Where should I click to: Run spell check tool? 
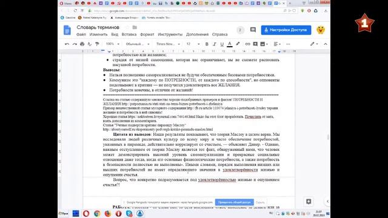(90, 44)
